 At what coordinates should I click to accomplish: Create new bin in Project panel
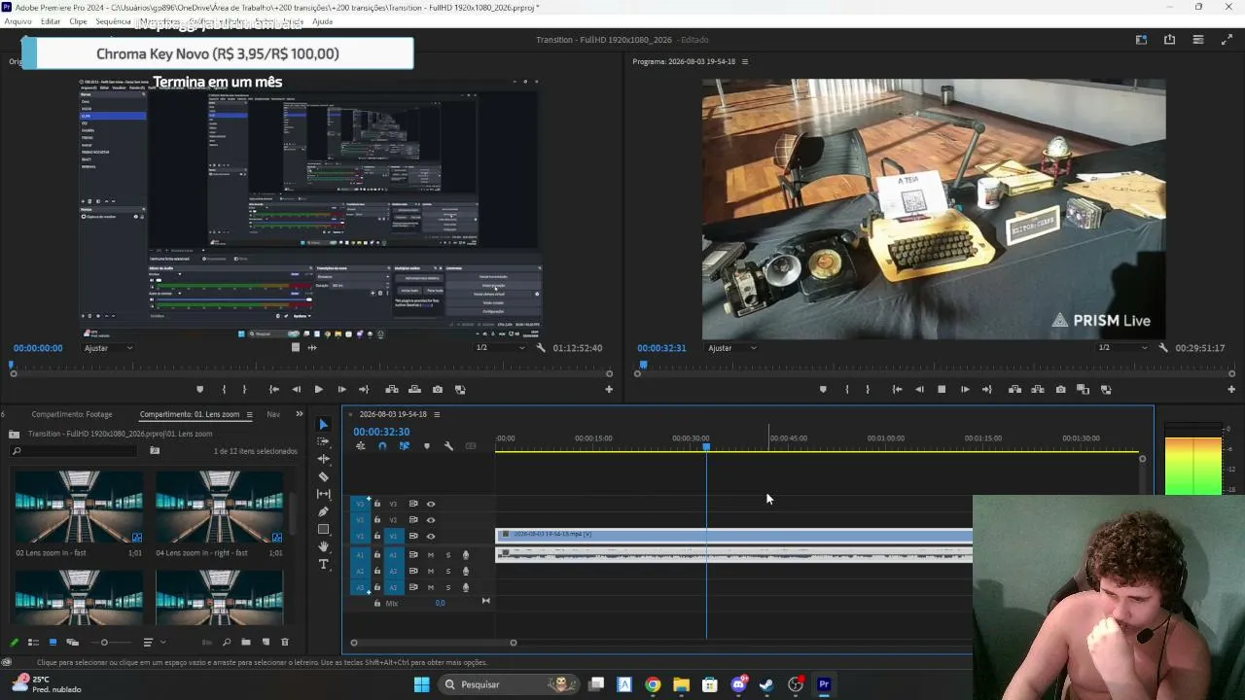tap(246, 642)
